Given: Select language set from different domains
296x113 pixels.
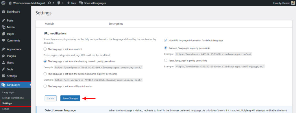Looking at the screenshot, I should pyautogui.click(x=45, y=86).
